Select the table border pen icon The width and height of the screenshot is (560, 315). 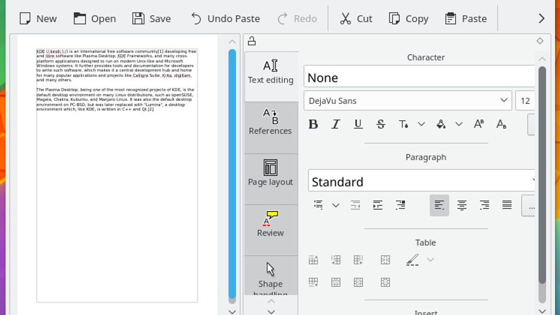tap(412, 260)
